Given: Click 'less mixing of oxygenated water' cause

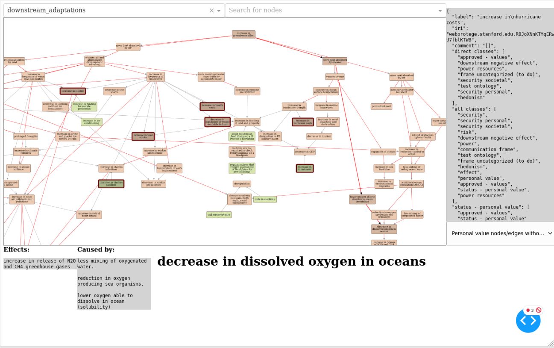Looking at the screenshot, I should coord(112,263).
